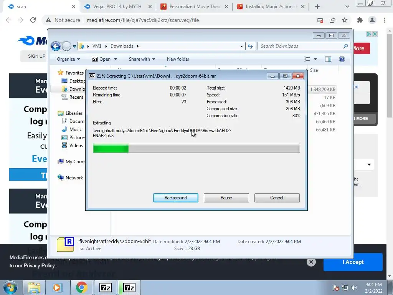
Task: Open a new Chrome tab
Action: pyautogui.click(x=317, y=7)
